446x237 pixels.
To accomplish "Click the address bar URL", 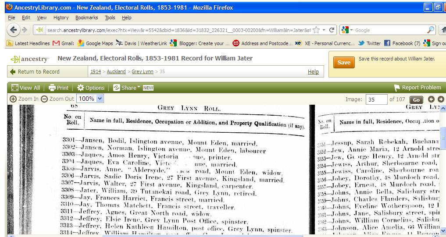I will [178, 30].
